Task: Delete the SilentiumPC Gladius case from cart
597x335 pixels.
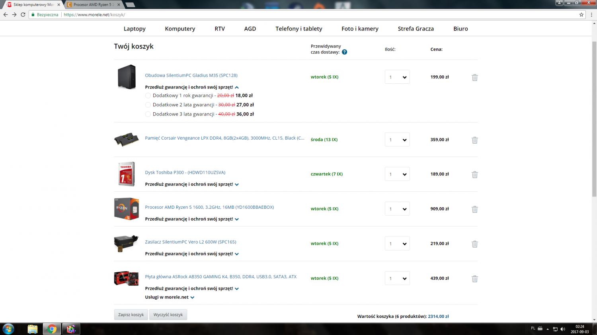Action: [x=474, y=77]
